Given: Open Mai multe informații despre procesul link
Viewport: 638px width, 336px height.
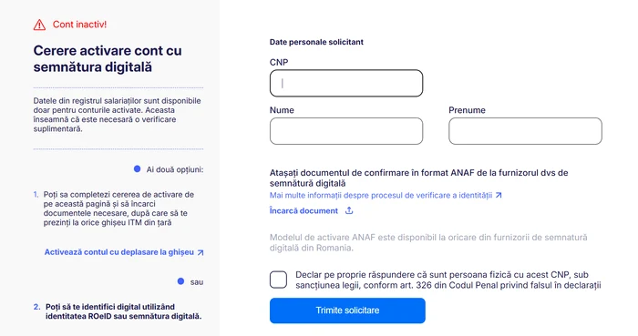Looking at the screenshot, I should (x=381, y=196).
